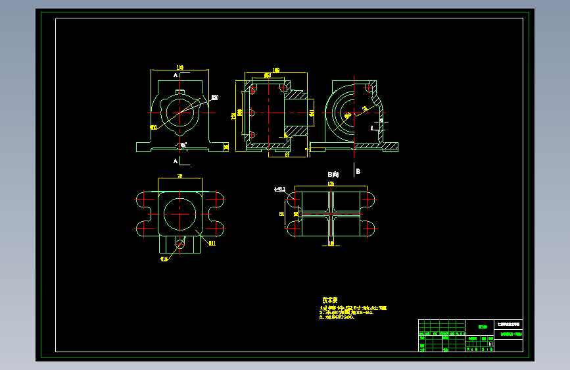Click the width dimension above the top view

click(180, 176)
